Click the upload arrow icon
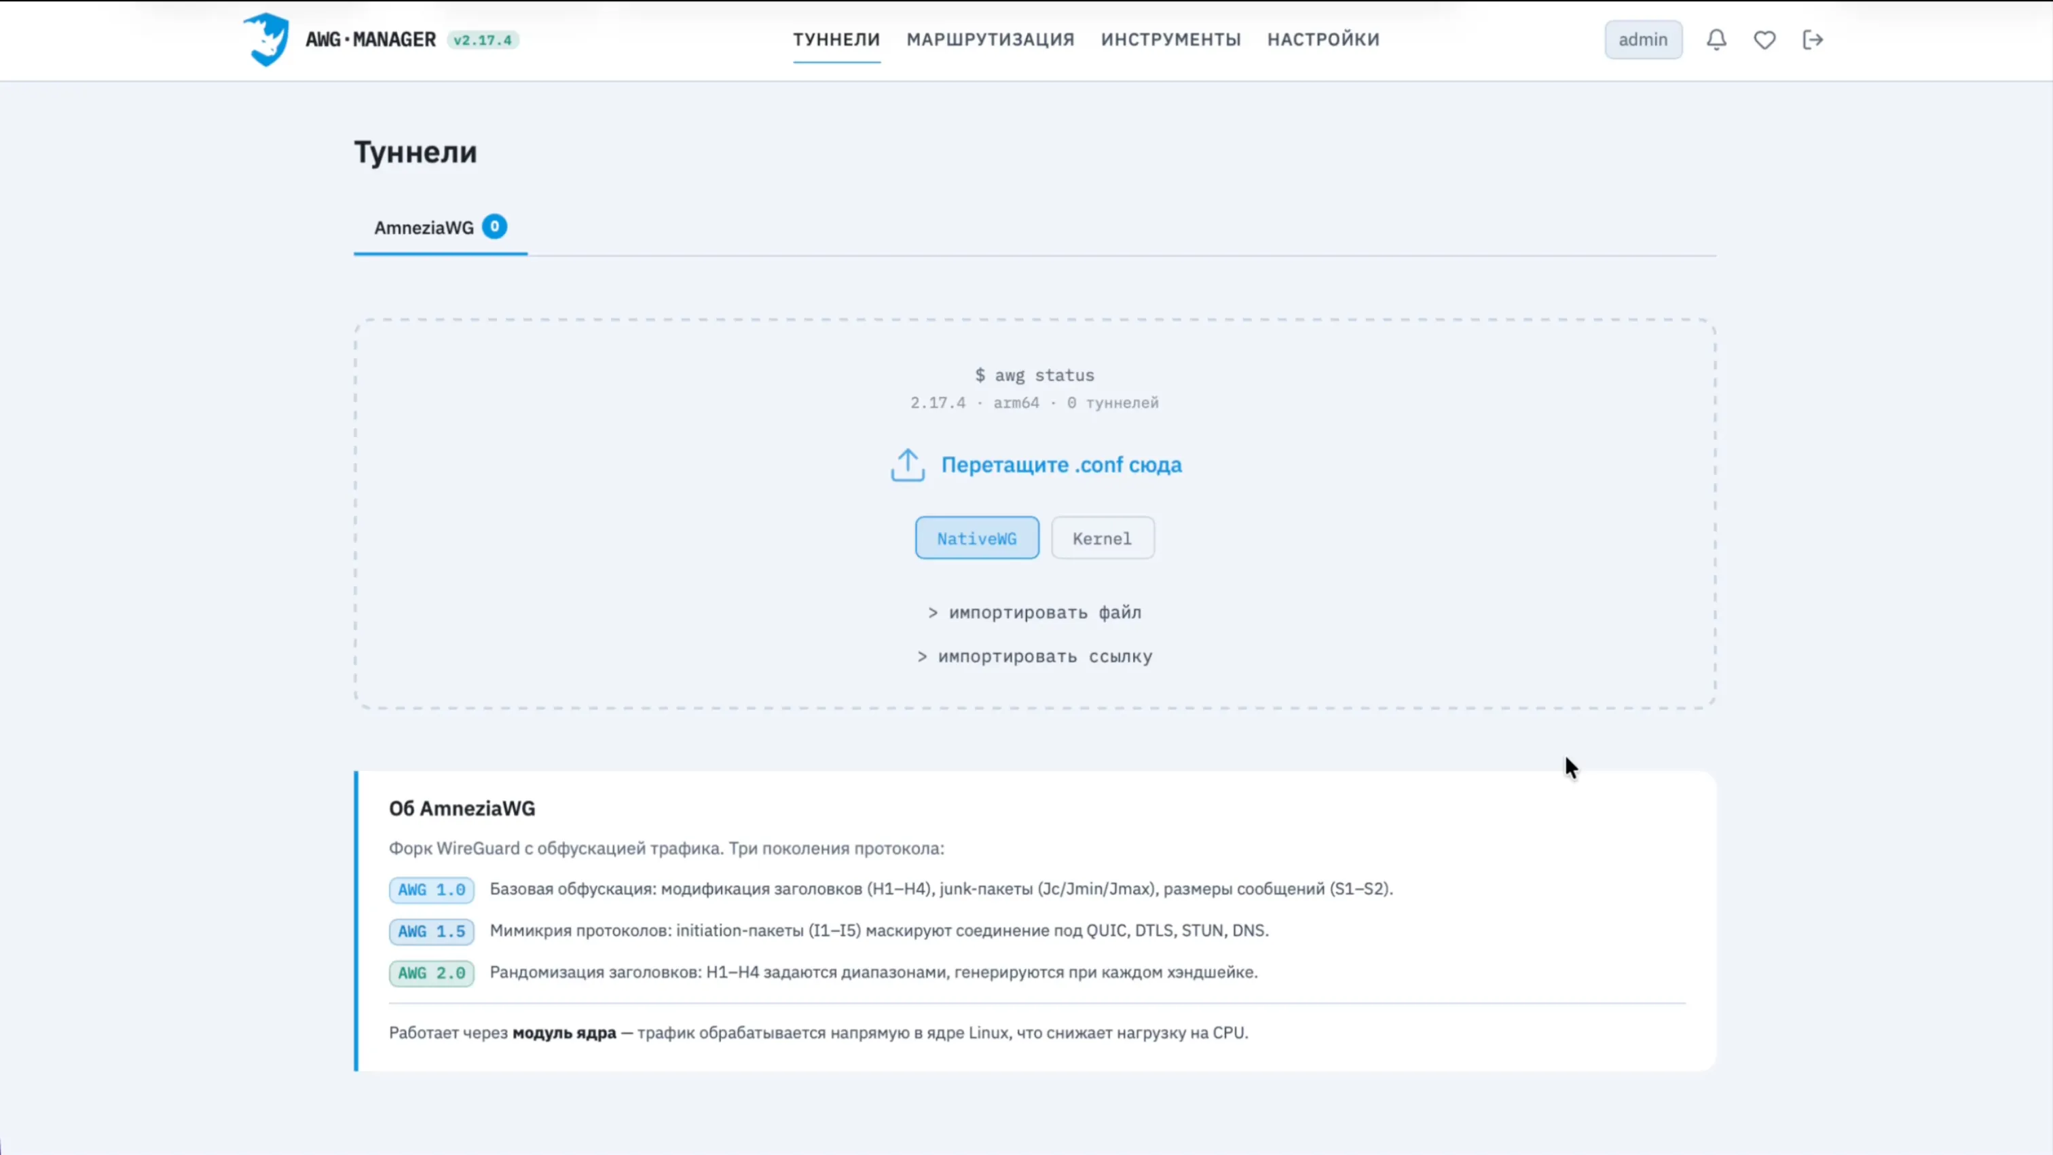This screenshot has height=1155, width=2053. click(908, 465)
